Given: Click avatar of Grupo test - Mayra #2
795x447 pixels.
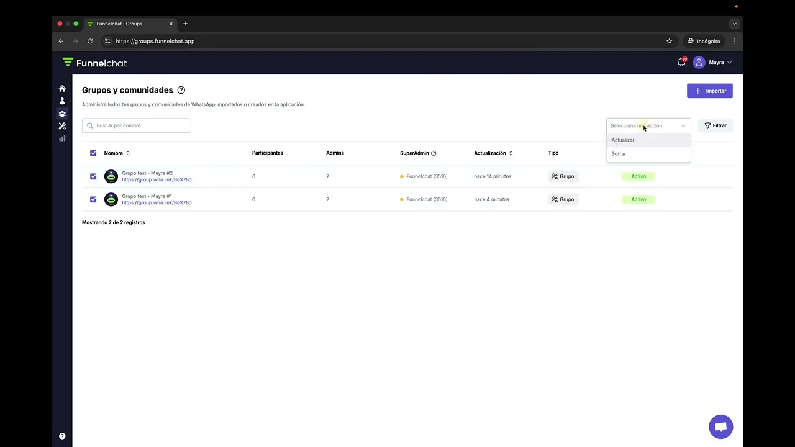Looking at the screenshot, I should tap(111, 176).
